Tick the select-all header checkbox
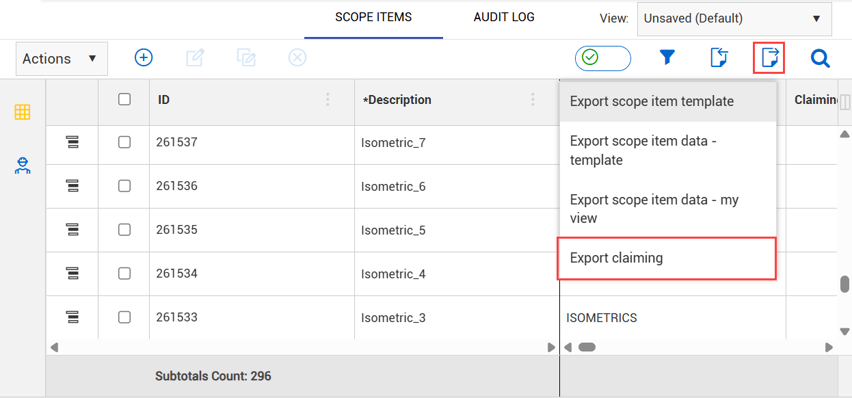The width and height of the screenshot is (852, 398). (x=124, y=99)
